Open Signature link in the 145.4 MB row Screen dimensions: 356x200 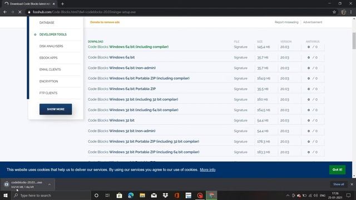click(240, 47)
